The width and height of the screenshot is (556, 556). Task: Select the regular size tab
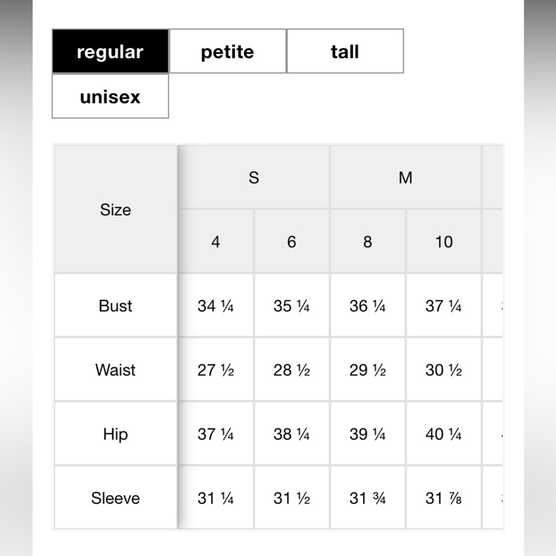(110, 51)
